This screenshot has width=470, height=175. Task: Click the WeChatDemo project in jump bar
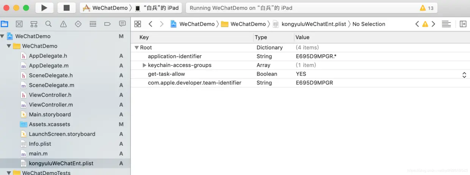point(193,24)
